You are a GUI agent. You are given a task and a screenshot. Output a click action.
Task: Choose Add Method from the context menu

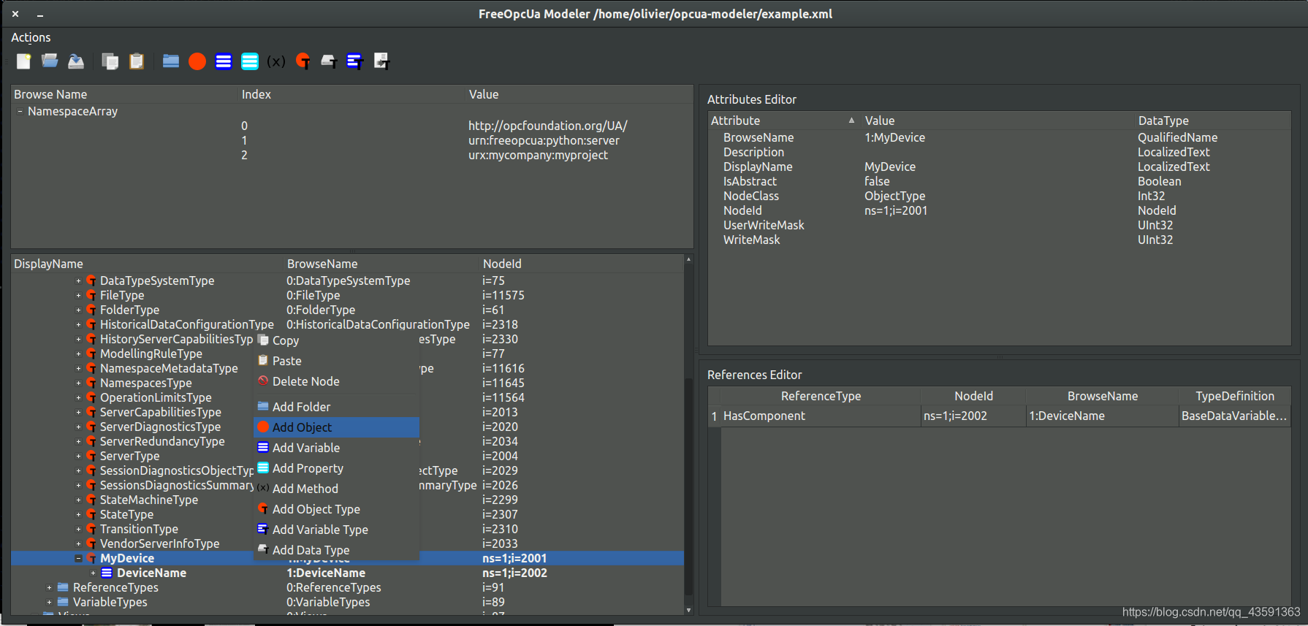click(x=336, y=489)
